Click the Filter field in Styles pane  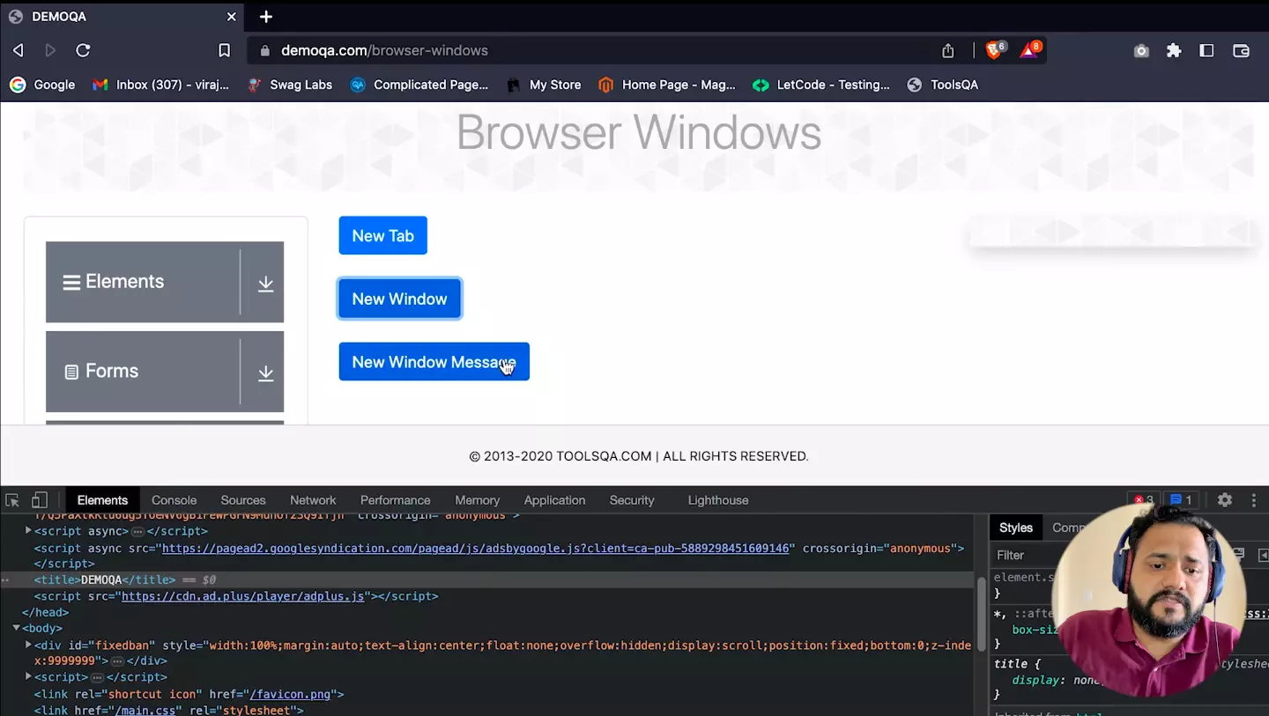coord(1022,555)
